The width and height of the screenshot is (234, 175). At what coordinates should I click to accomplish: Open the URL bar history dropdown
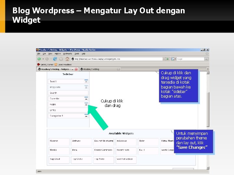pos(164,59)
